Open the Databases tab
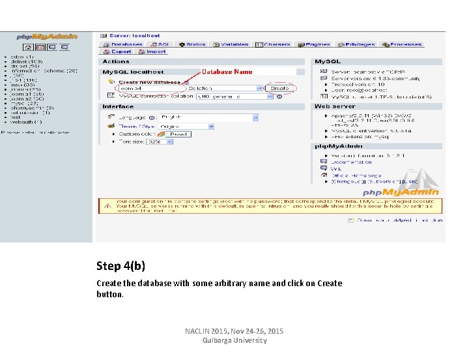This screenshot has height=352, width=469. [x=123, y=44]
